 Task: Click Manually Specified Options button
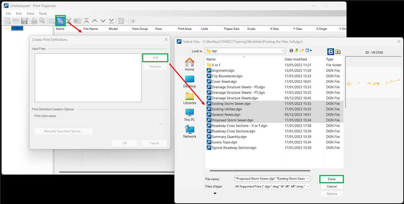tap(64, 131)
